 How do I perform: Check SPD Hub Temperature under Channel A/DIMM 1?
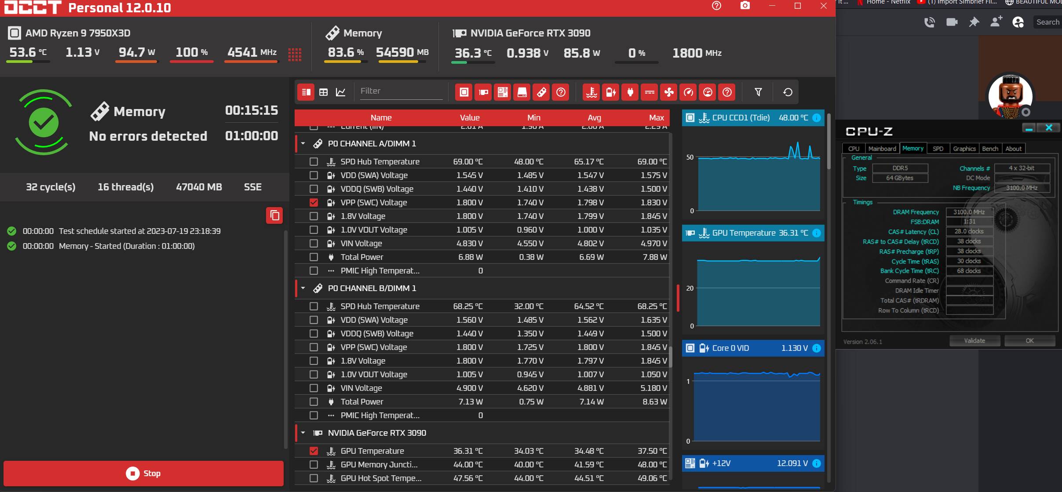(314, 162)
